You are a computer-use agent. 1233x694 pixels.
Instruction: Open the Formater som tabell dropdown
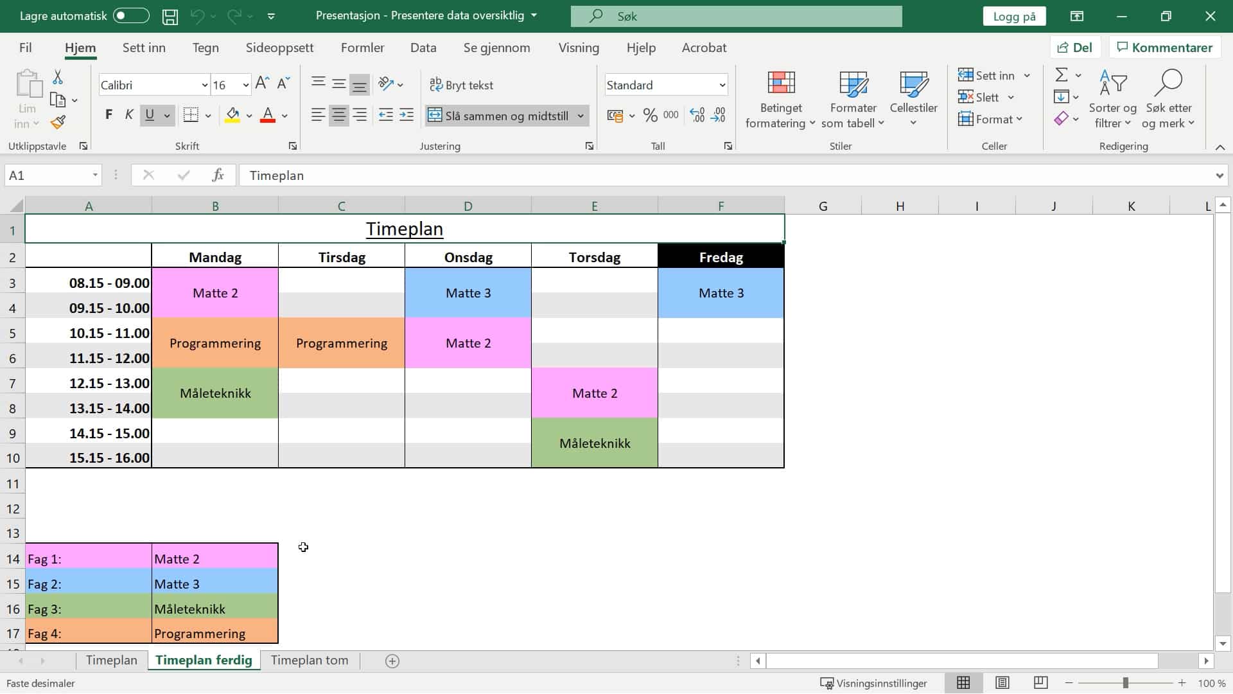[853, 100]
